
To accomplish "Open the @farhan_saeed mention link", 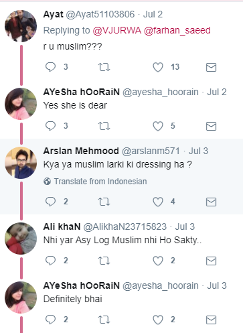I will point(177,30).
